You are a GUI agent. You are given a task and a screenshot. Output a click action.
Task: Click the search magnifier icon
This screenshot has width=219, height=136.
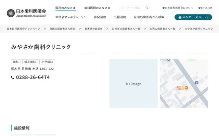click(147, 8)
